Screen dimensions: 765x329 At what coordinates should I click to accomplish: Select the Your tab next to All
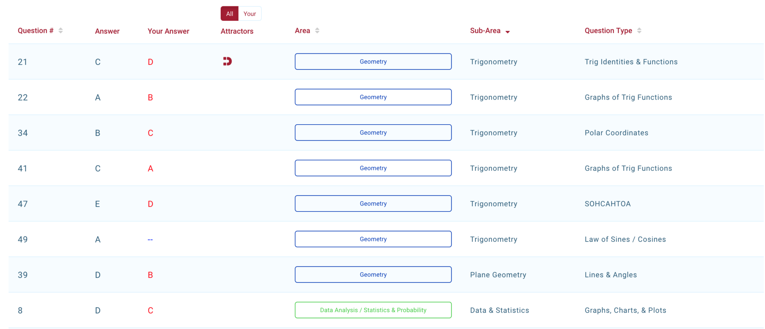click(x=250, y=13)
